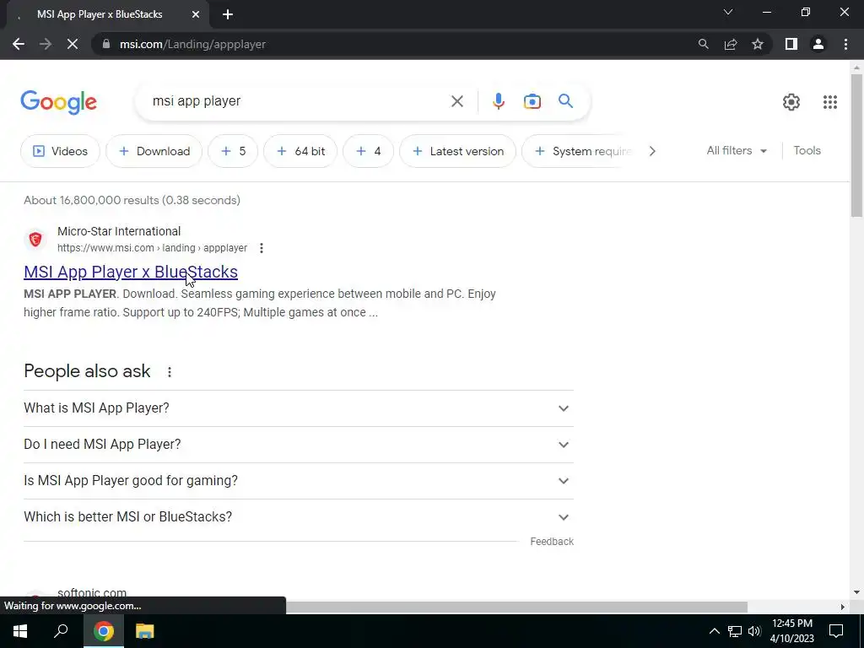Open MSI App Player x BlueStacks link
The image size is (864, 648).
[131, 272]
